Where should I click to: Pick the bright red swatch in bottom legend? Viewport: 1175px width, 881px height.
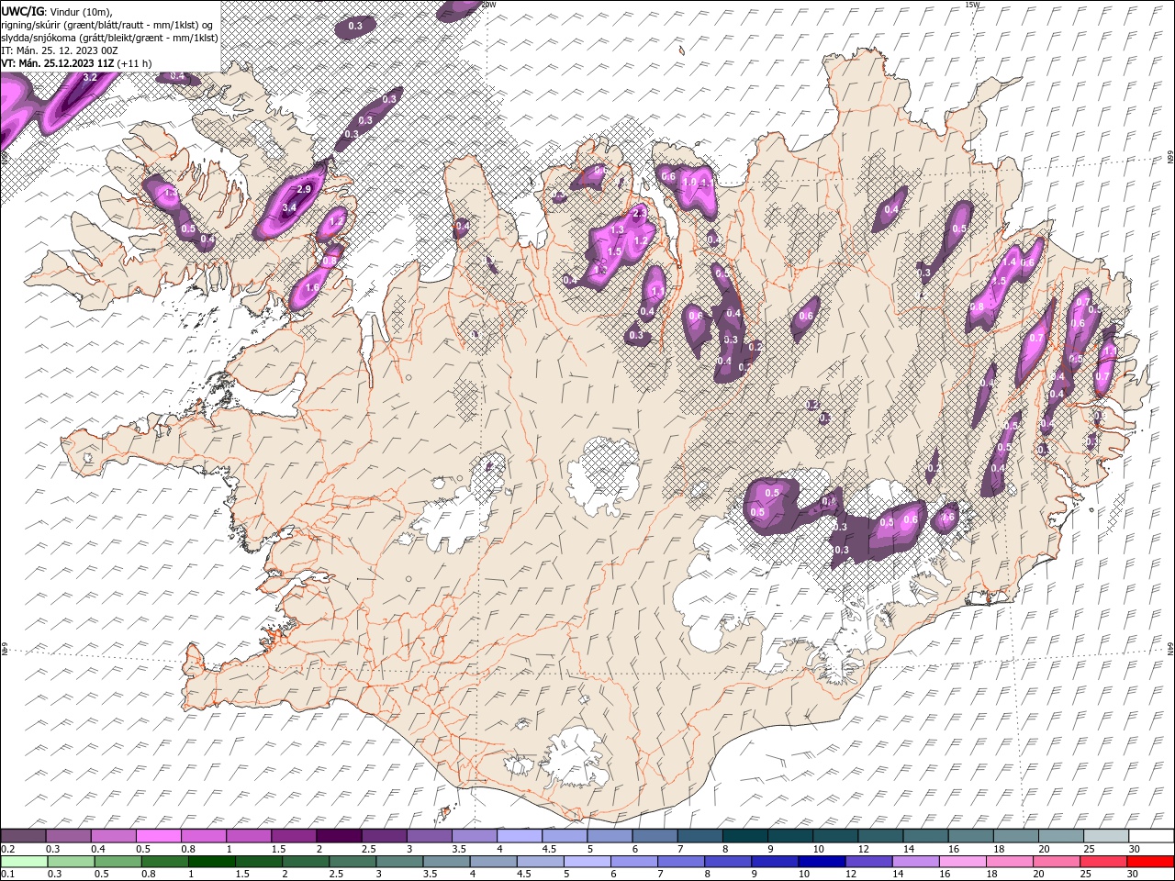point(1150,862)
